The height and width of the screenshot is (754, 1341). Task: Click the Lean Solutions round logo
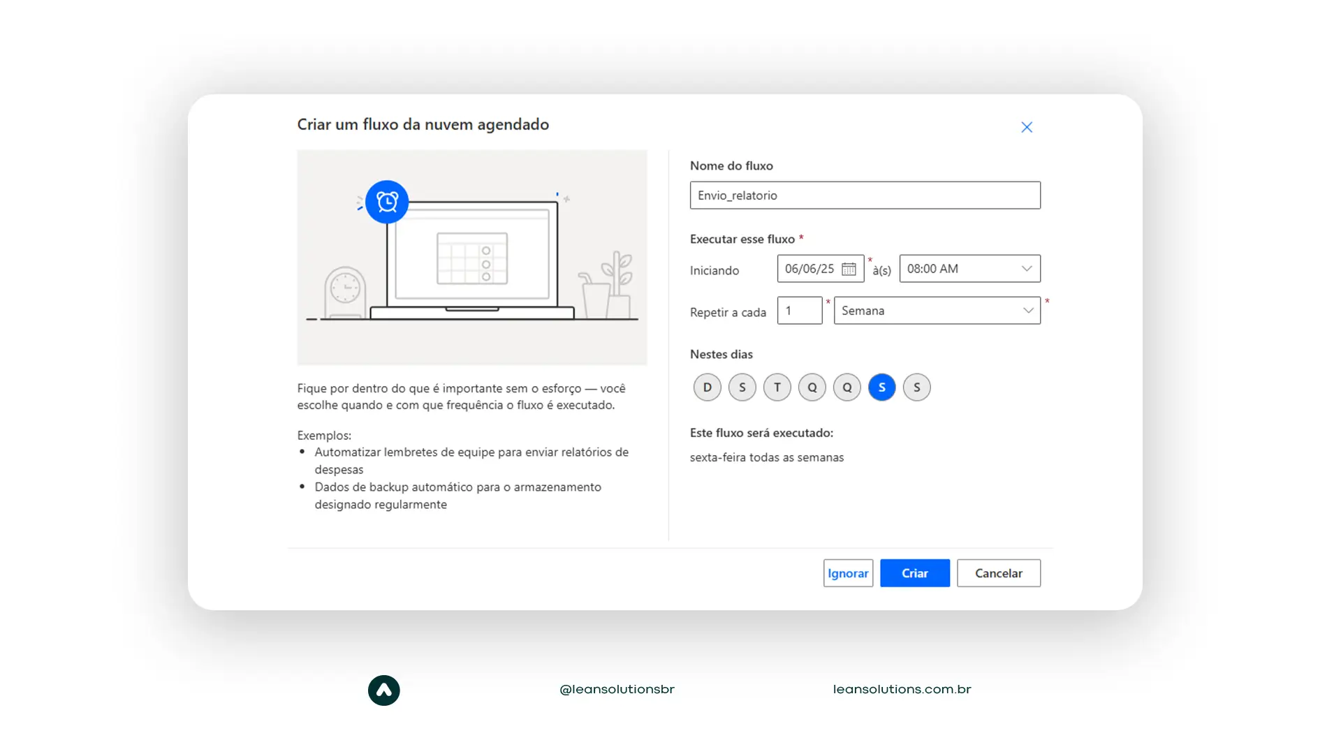[x=383, y=690]
